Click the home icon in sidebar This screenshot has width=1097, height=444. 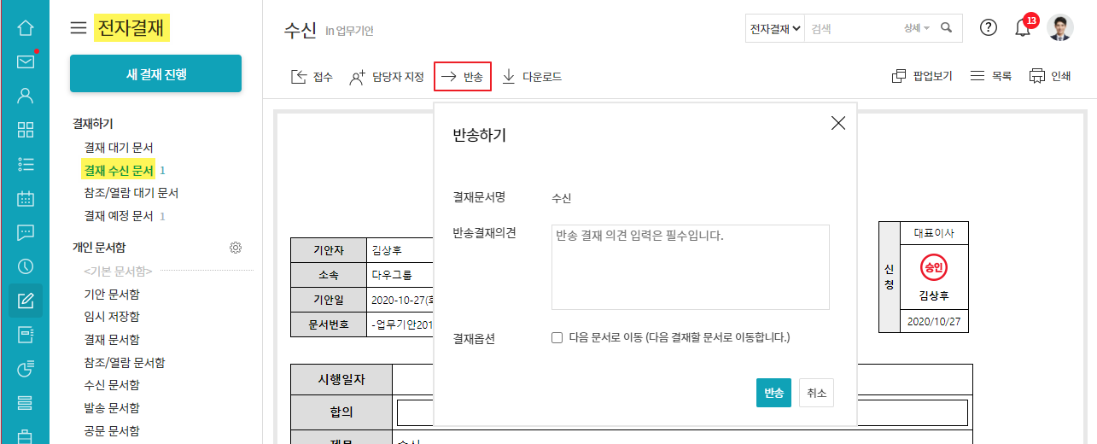(25, 27)
